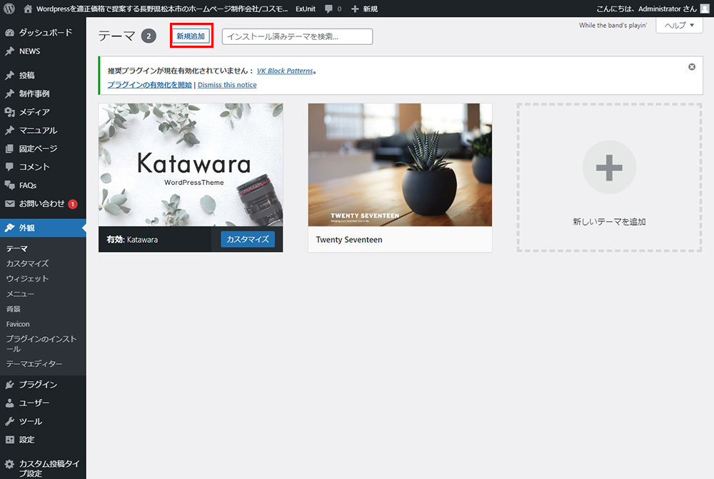Click the ダッシュボード icon in the sidebar
The width and height of the screenshot is (714, 479).
pyautogui.click(x=10, y=33)
